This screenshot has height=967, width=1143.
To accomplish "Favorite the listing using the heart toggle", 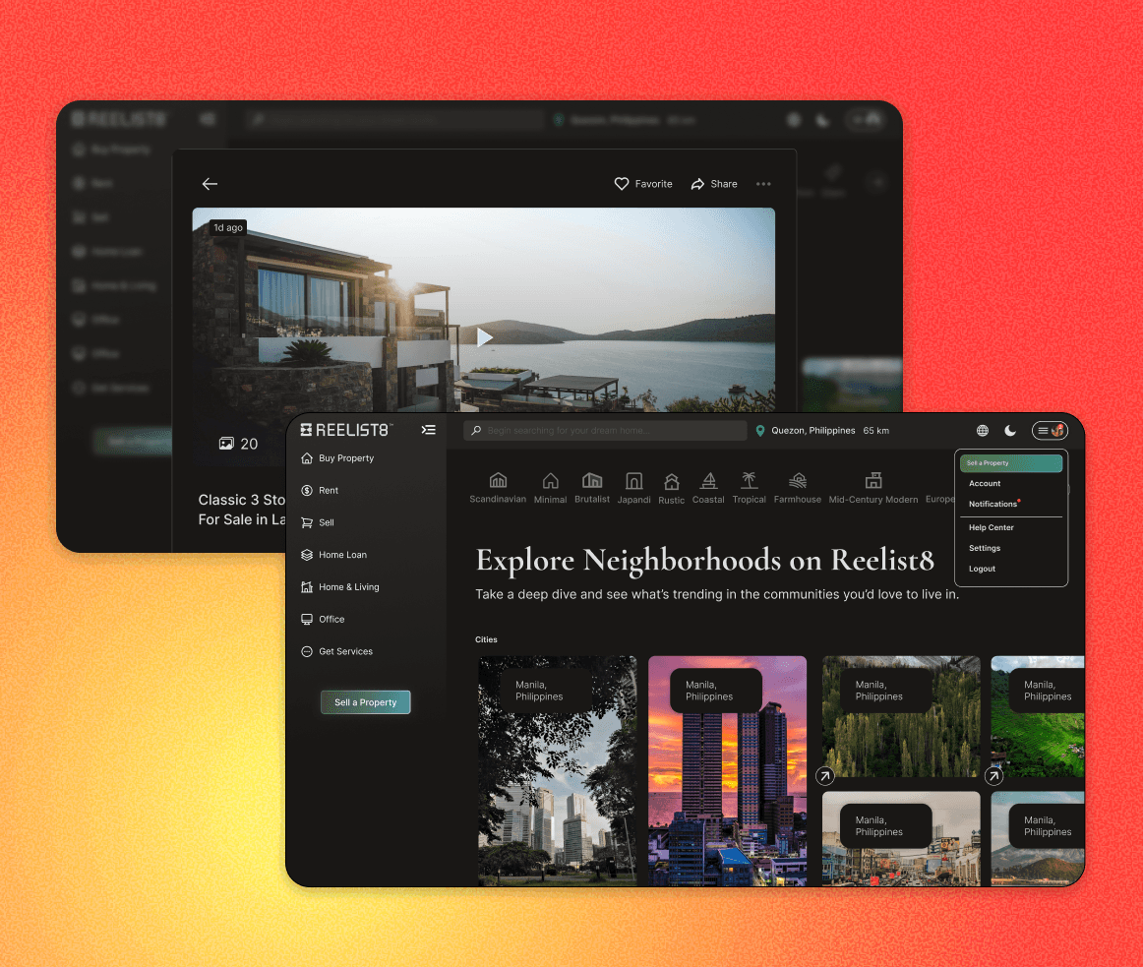I will click(x=622, y=184).
